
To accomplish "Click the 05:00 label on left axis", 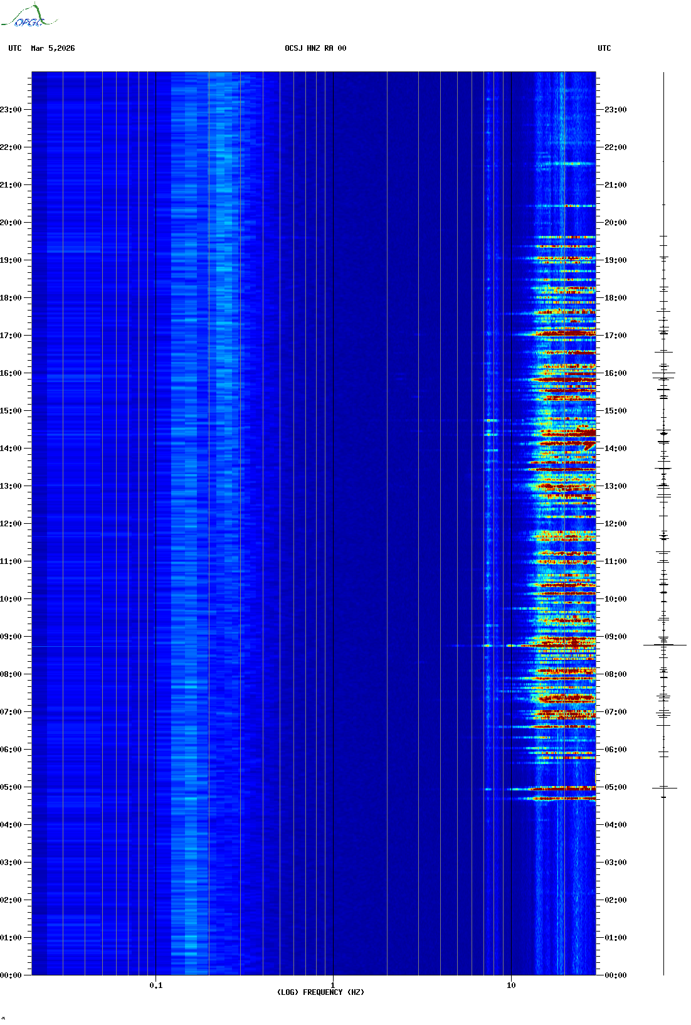I will pyautogui.click(x=11, y=787).
